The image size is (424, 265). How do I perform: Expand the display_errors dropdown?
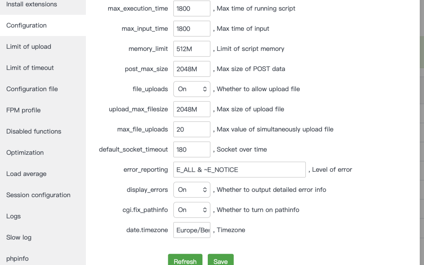tap(192, 190)
